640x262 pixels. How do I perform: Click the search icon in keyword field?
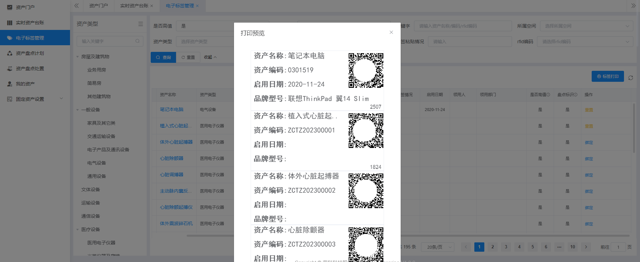(x=137, y=41)
